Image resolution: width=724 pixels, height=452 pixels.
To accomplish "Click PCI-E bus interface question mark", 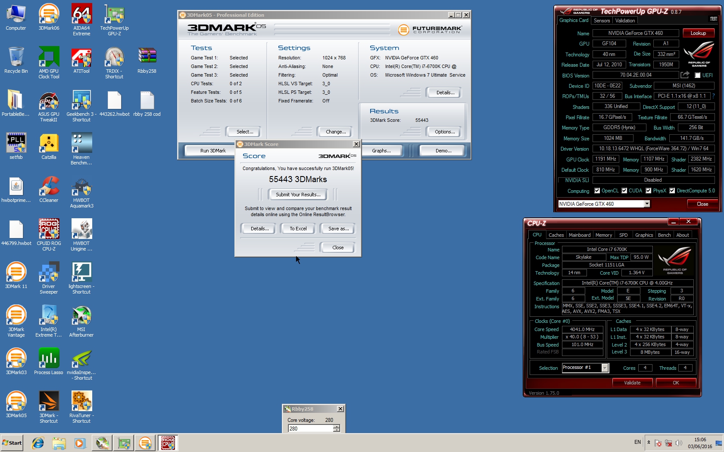I will point(713,96).
